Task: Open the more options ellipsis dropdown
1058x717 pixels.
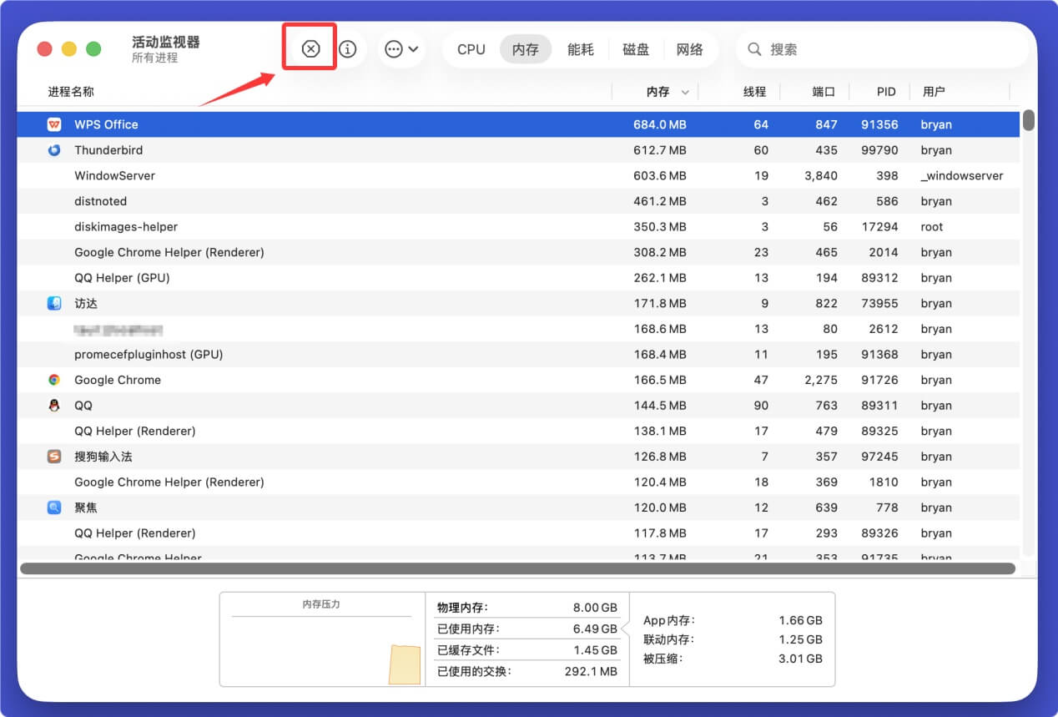Action: pos(401,49)
